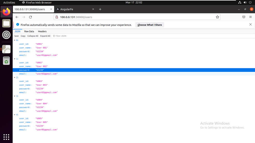The height and width of the screenshot is (143, 255).
Task: Open the Trash from the dock
Action: 6,61
